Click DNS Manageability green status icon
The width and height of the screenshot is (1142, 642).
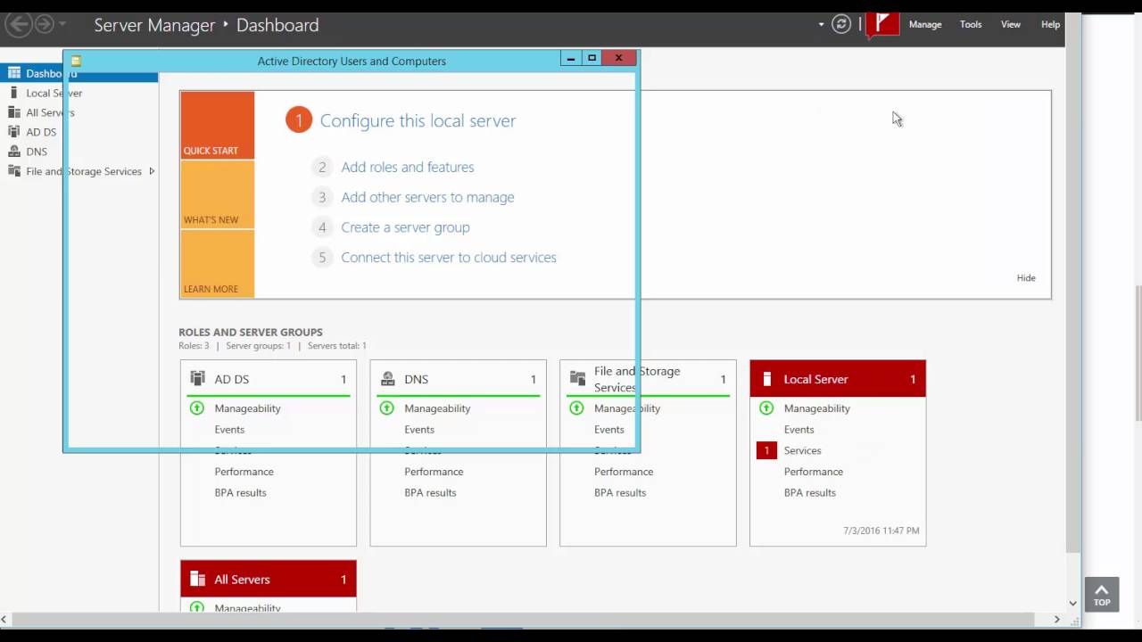tap(387, 408)
